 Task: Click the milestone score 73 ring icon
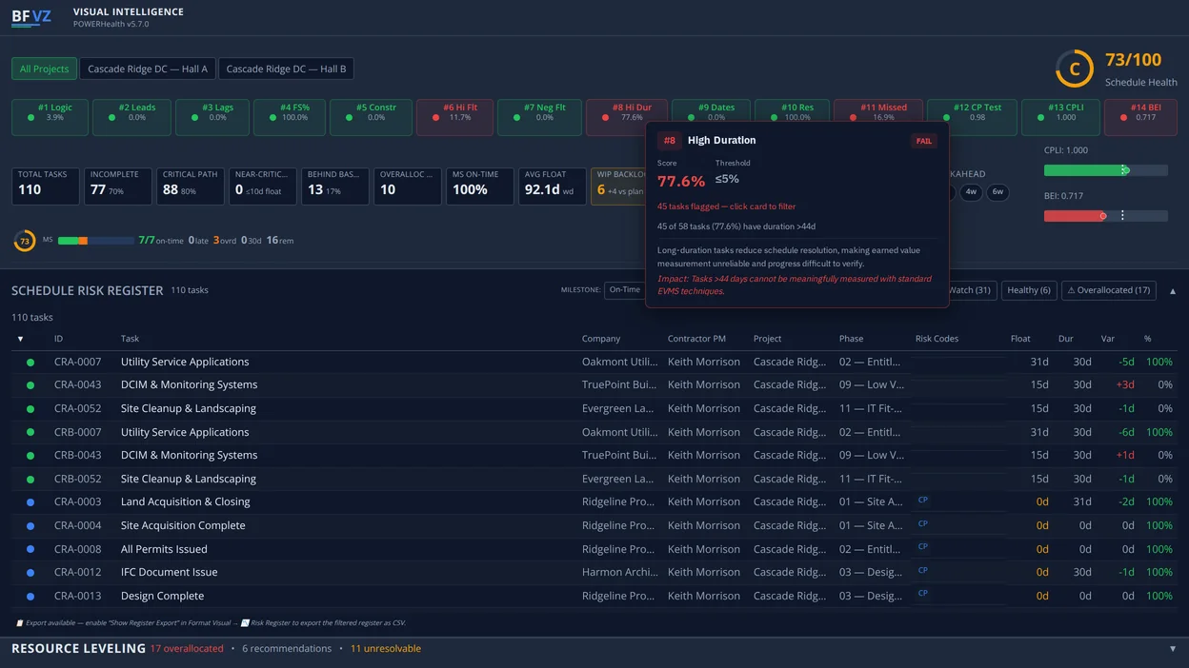25,241
